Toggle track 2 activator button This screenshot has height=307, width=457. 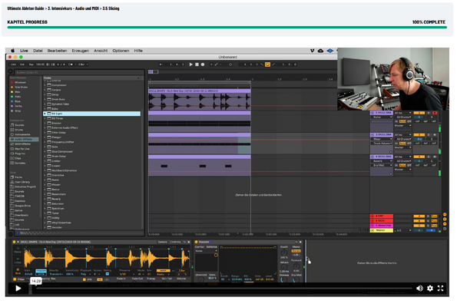(x=419, y=113)
